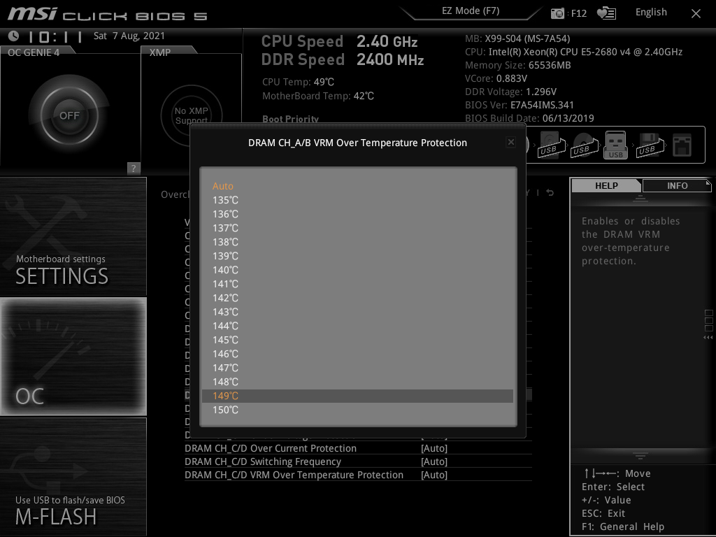Switch to the INFO tab
The image size is (716, 537).
(x=677, y=186)
